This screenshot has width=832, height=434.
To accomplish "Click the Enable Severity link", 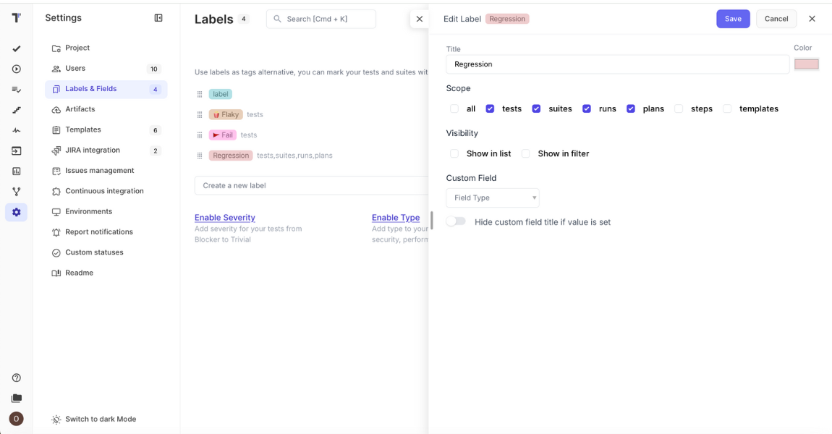I will click(224, 217).
